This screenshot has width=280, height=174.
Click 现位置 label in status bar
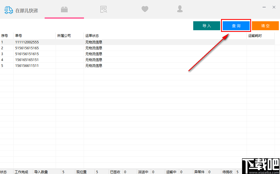click(x=81, y=172)
